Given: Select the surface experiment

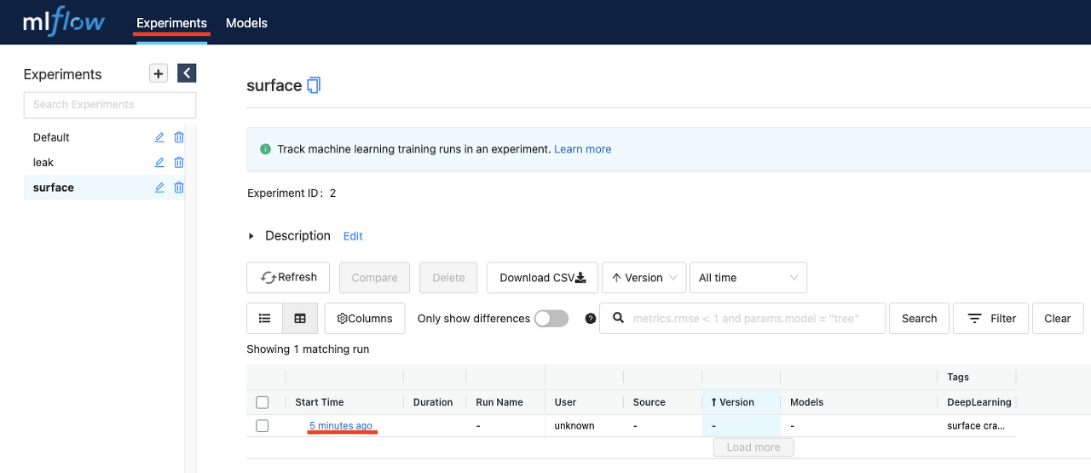Looking at the screenshot, I should 54,187.
